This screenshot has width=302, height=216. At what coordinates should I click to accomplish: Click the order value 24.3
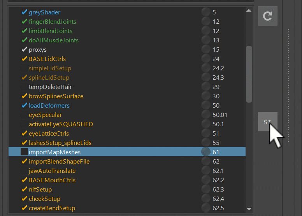click(218, 78)
